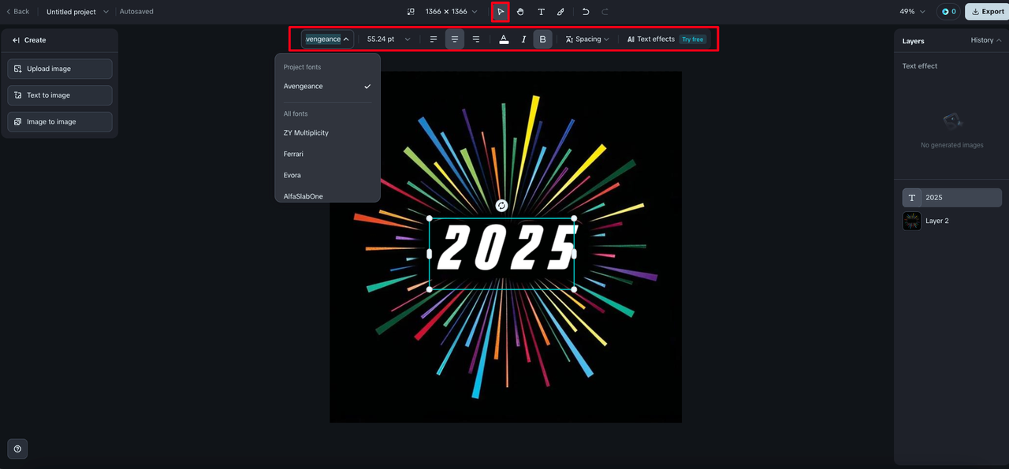The height and width of the screenshot is (469, 1009).
Task: Open the help question mark icon
Action: pyautogui.click(x=17, y=449)
